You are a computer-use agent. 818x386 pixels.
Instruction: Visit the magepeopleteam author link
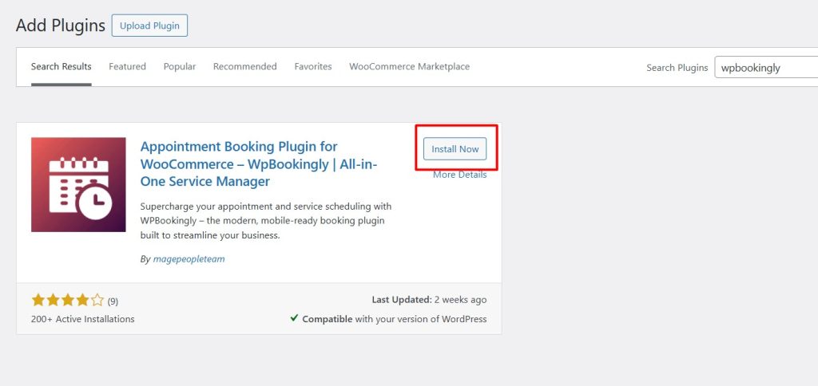point(189,259)
